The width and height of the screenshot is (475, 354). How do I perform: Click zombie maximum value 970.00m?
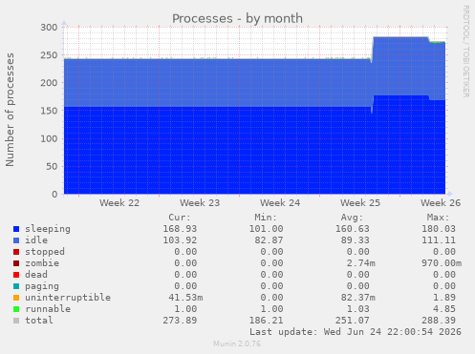pyautogui.click(x=442, y=263)
